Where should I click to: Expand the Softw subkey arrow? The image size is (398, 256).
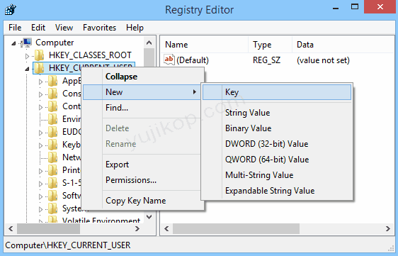click(40, 196)
